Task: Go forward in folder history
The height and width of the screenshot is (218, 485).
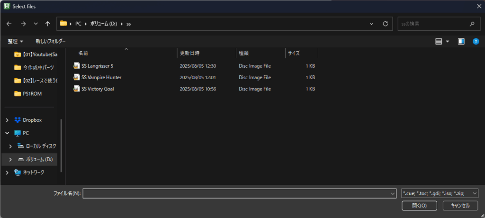Action: [23, 24]
